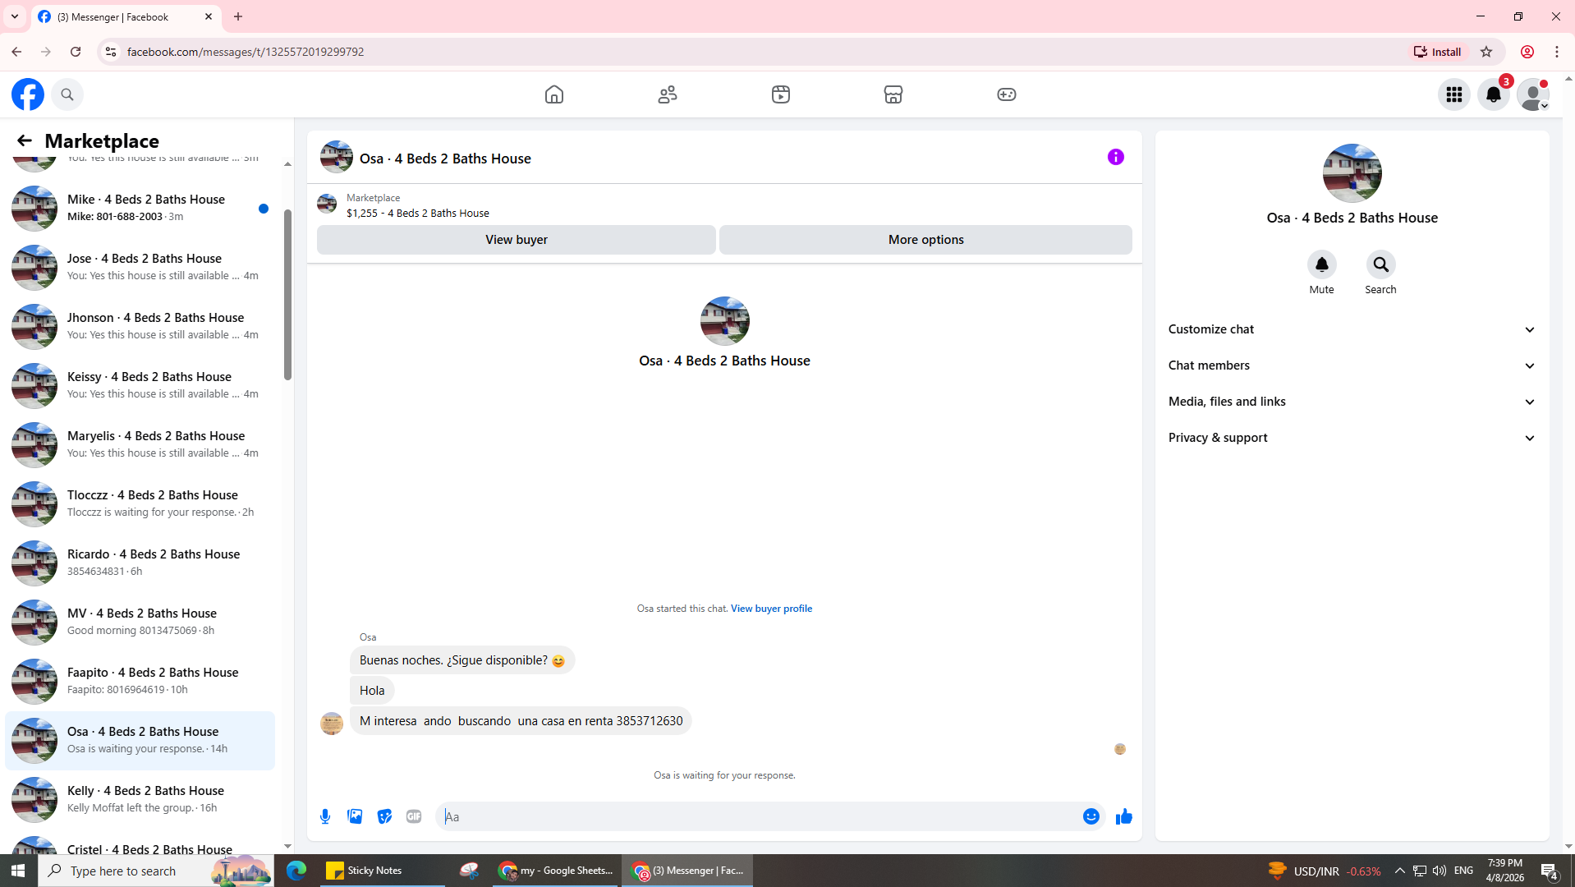Open the Gaming tab icon
Viewport: 1575px width, 887px height.
[x=1007, y=94]
